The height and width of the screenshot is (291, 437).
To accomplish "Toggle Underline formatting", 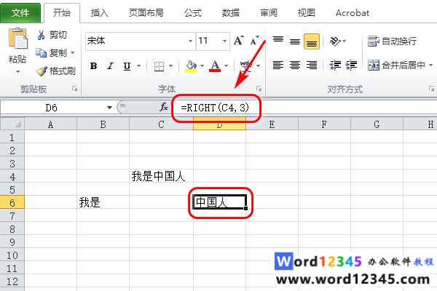I will click(127, 66).
